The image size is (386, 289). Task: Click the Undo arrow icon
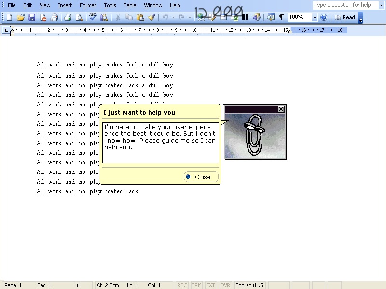(x=165, y=17)
